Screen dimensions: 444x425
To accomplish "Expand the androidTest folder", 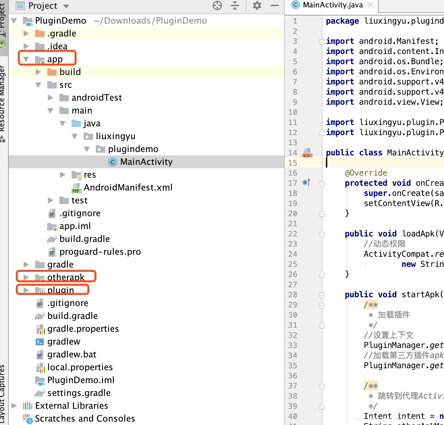I will point(51,98).
